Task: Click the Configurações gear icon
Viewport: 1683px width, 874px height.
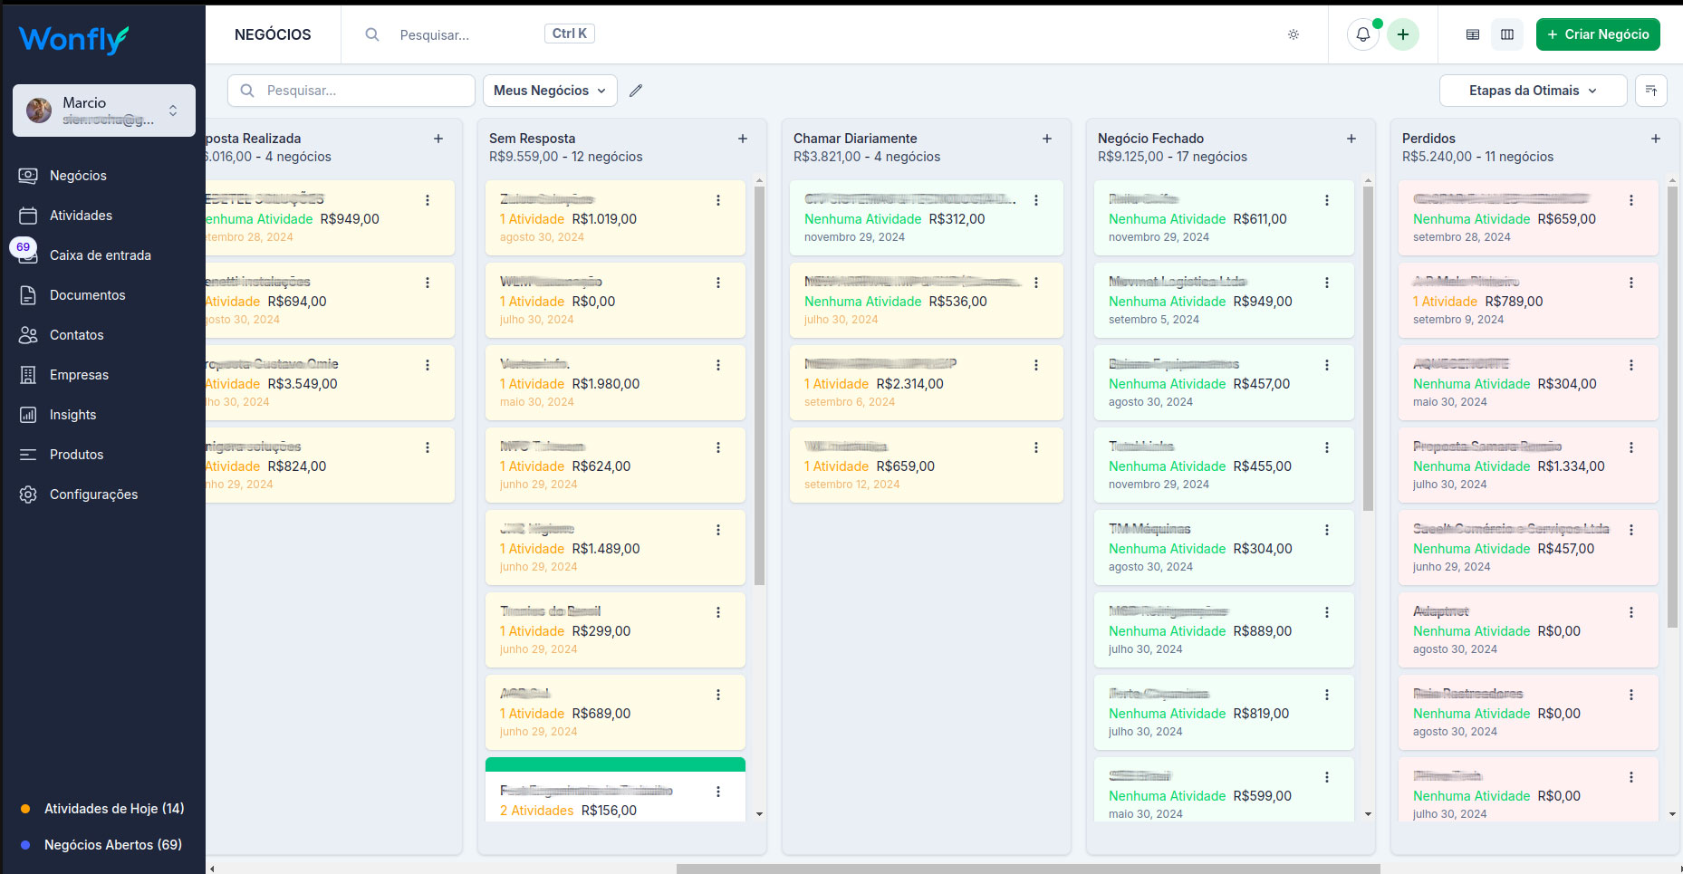Action: tap(28, 495)
